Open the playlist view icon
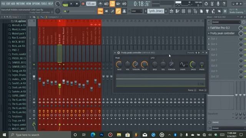Viewport: 246px width, 138px height. pos(171,11)
